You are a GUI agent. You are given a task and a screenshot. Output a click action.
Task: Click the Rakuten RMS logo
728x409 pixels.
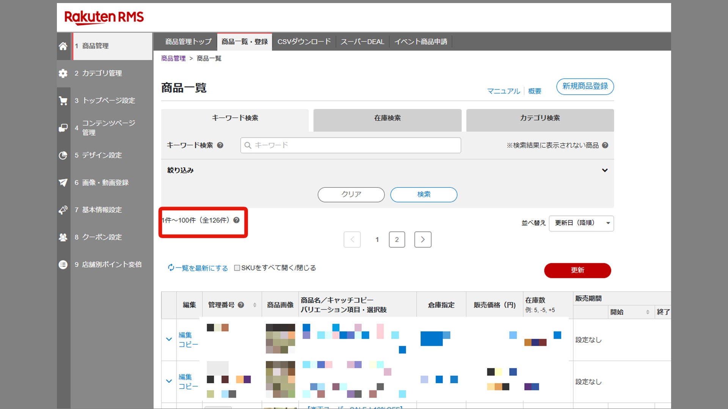click(104, 17)
